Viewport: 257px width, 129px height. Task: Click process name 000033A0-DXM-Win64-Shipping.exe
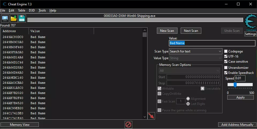pos(130,16)
